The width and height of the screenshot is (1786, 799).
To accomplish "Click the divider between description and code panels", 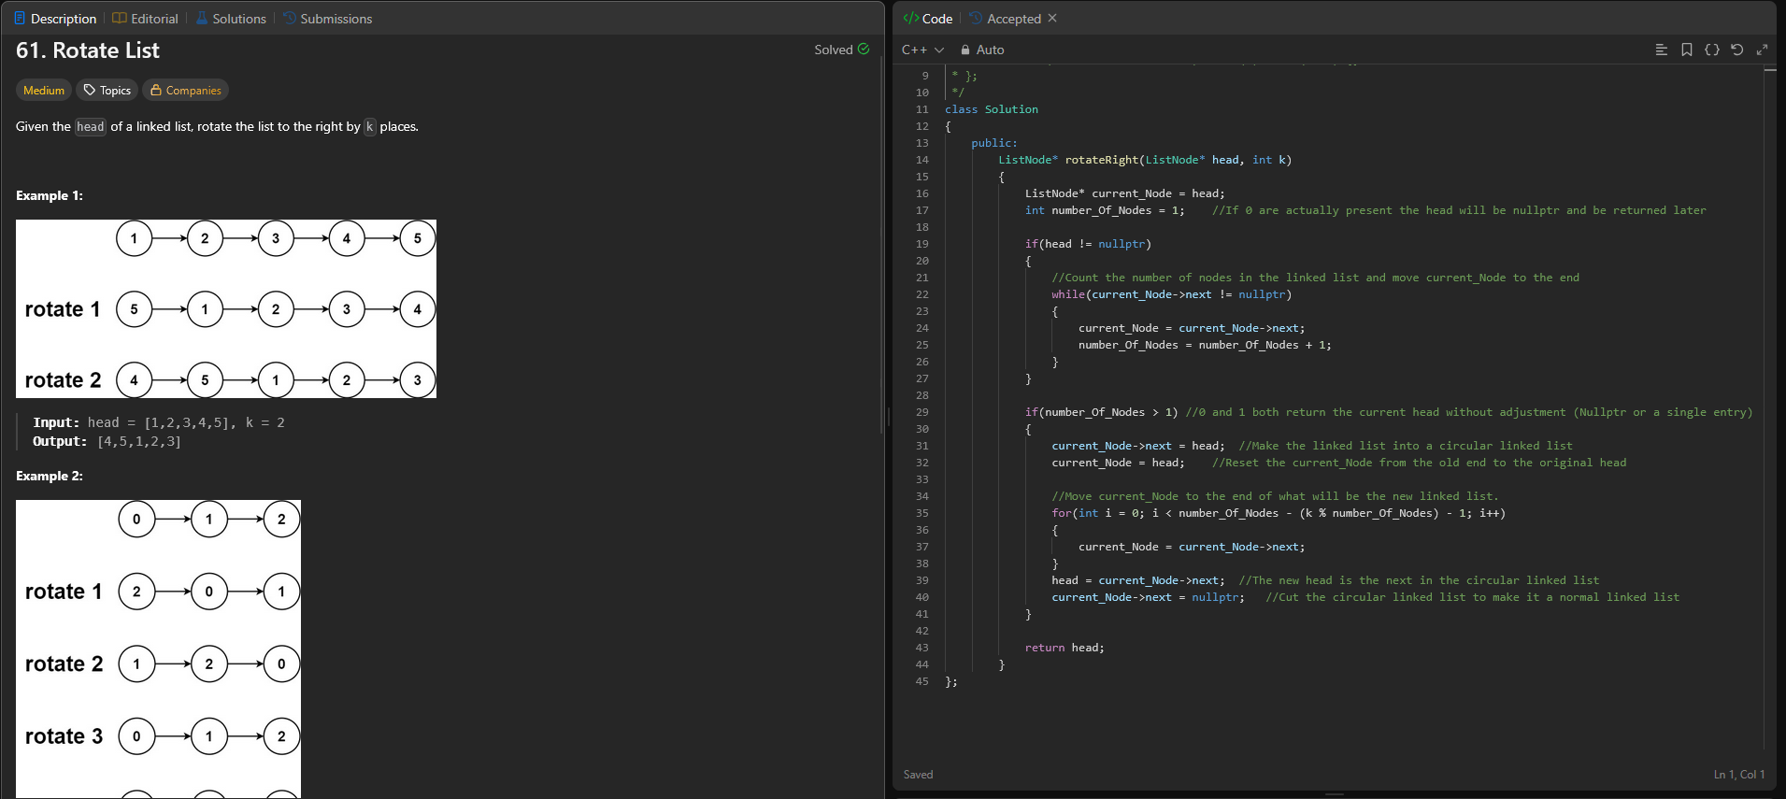I will click(888, 416).
